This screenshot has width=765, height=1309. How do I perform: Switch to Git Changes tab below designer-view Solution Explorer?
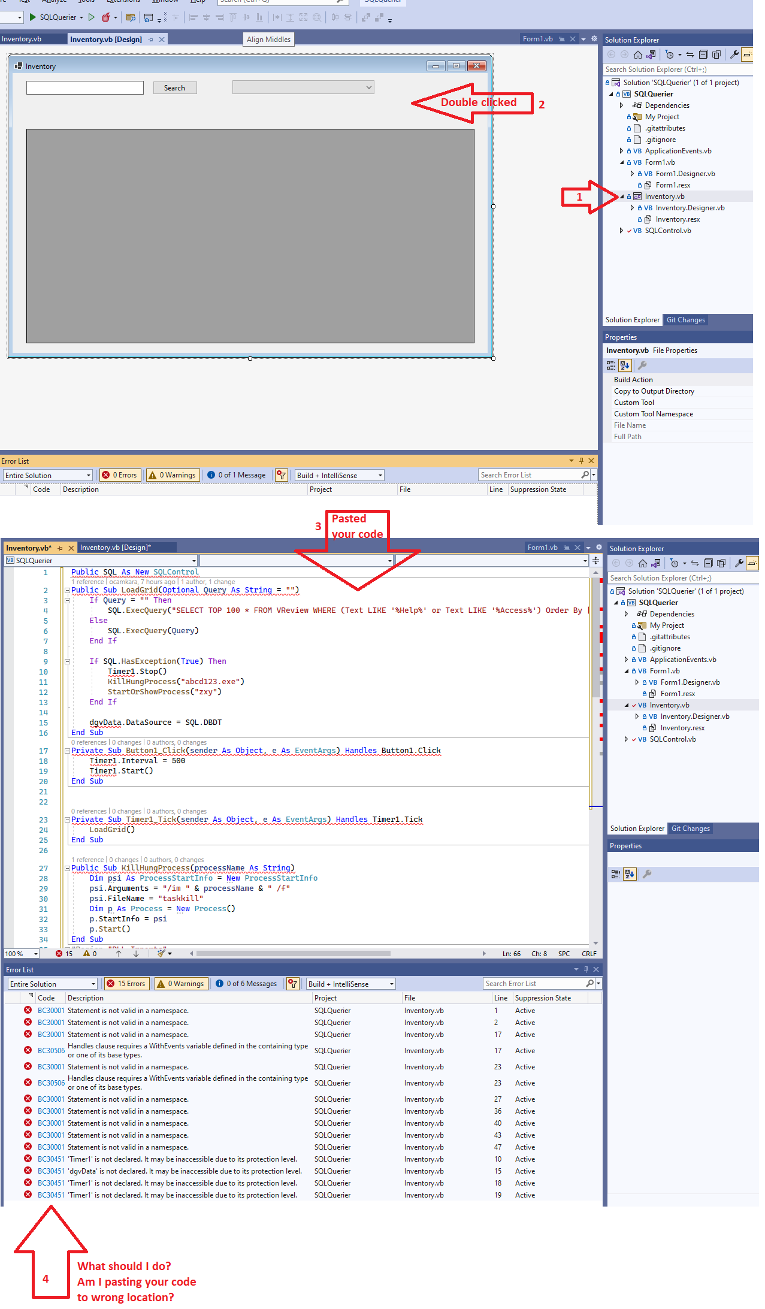coord(685,320)
